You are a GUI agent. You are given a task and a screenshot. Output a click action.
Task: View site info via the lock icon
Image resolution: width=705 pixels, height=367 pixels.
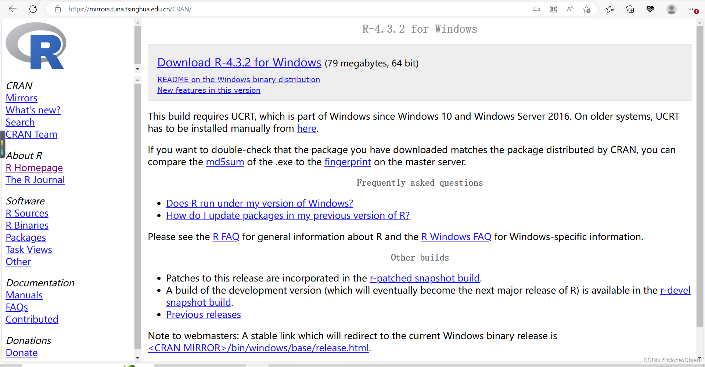tap(58, 9)
